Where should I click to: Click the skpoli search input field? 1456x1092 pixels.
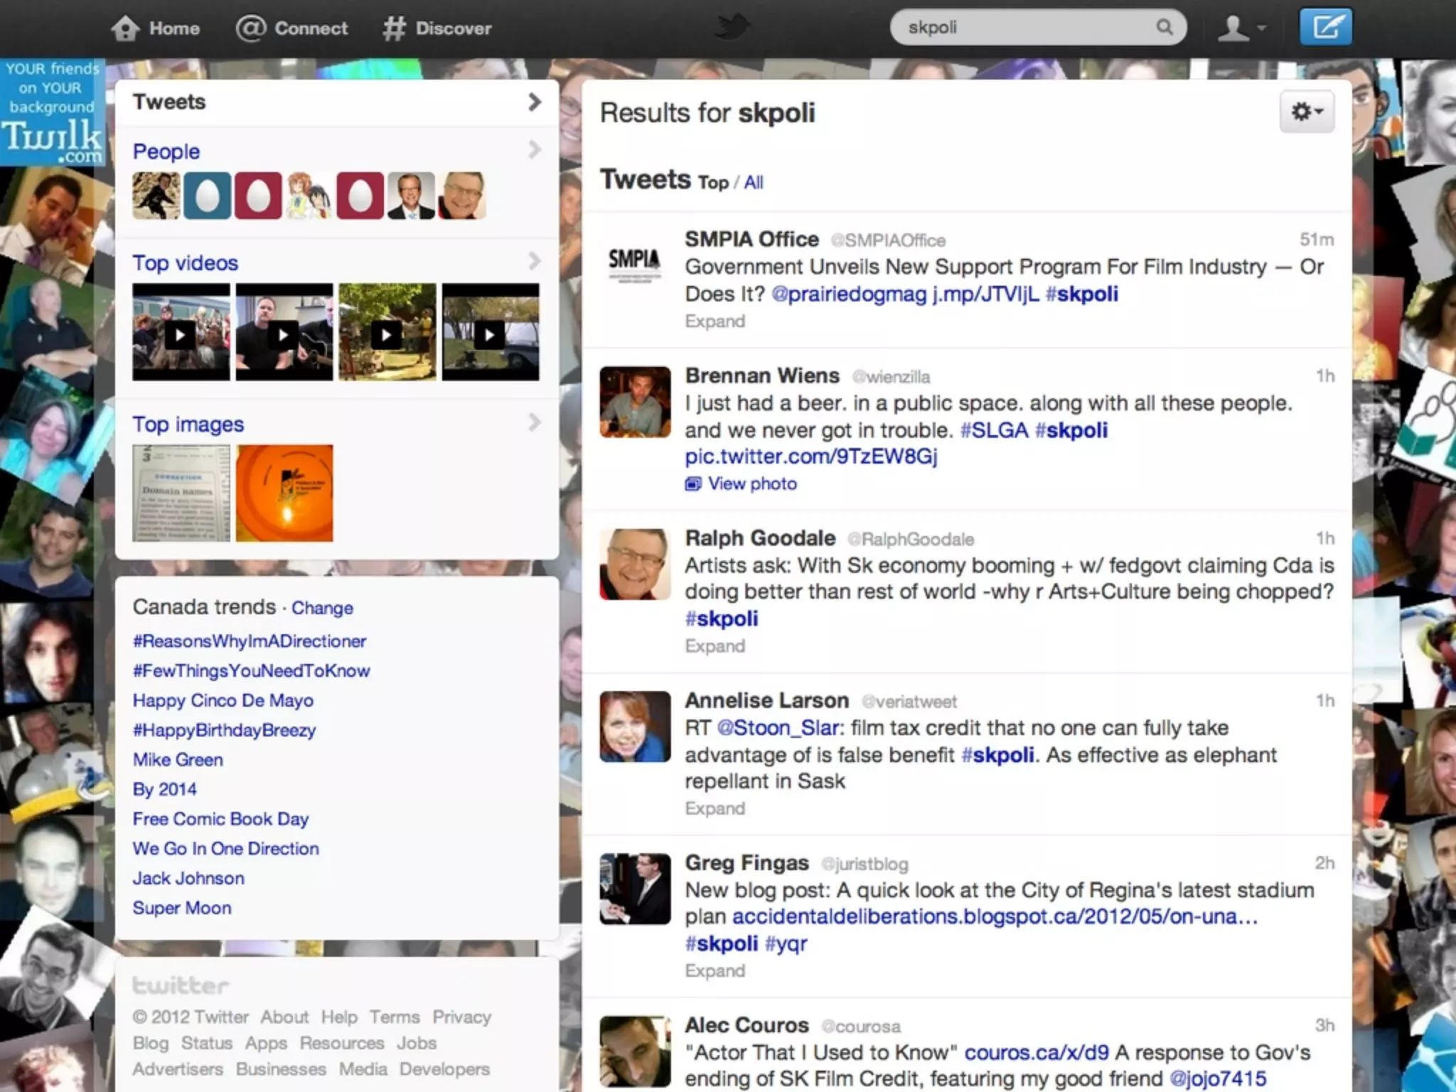point(1024,28)
